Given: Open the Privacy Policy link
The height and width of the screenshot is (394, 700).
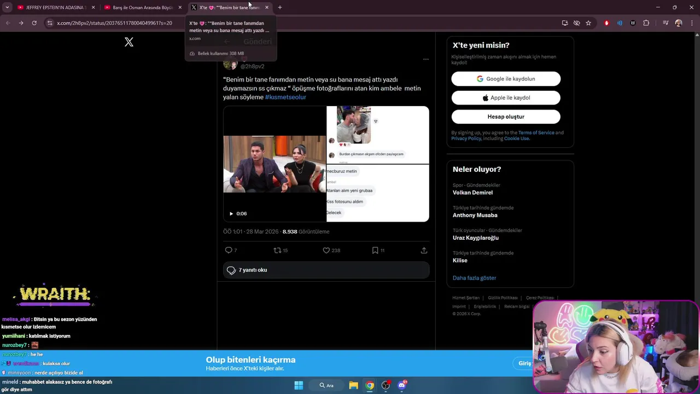Looking at the screenshot, I should (466, 138).
